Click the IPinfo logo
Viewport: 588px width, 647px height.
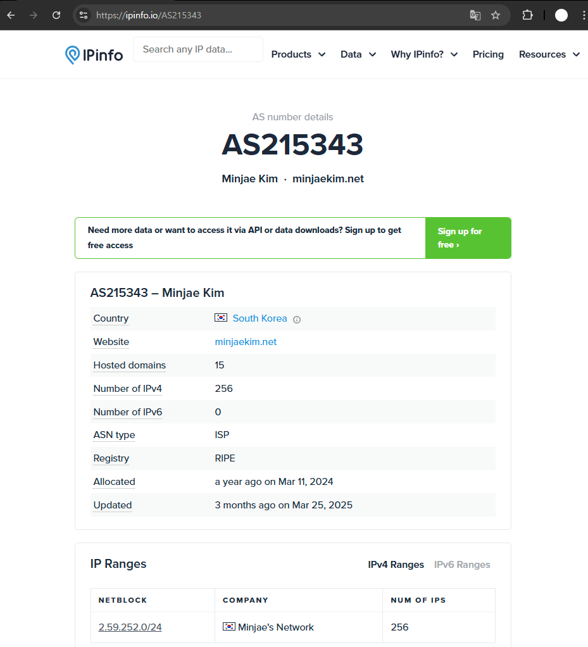click(94, 54)
